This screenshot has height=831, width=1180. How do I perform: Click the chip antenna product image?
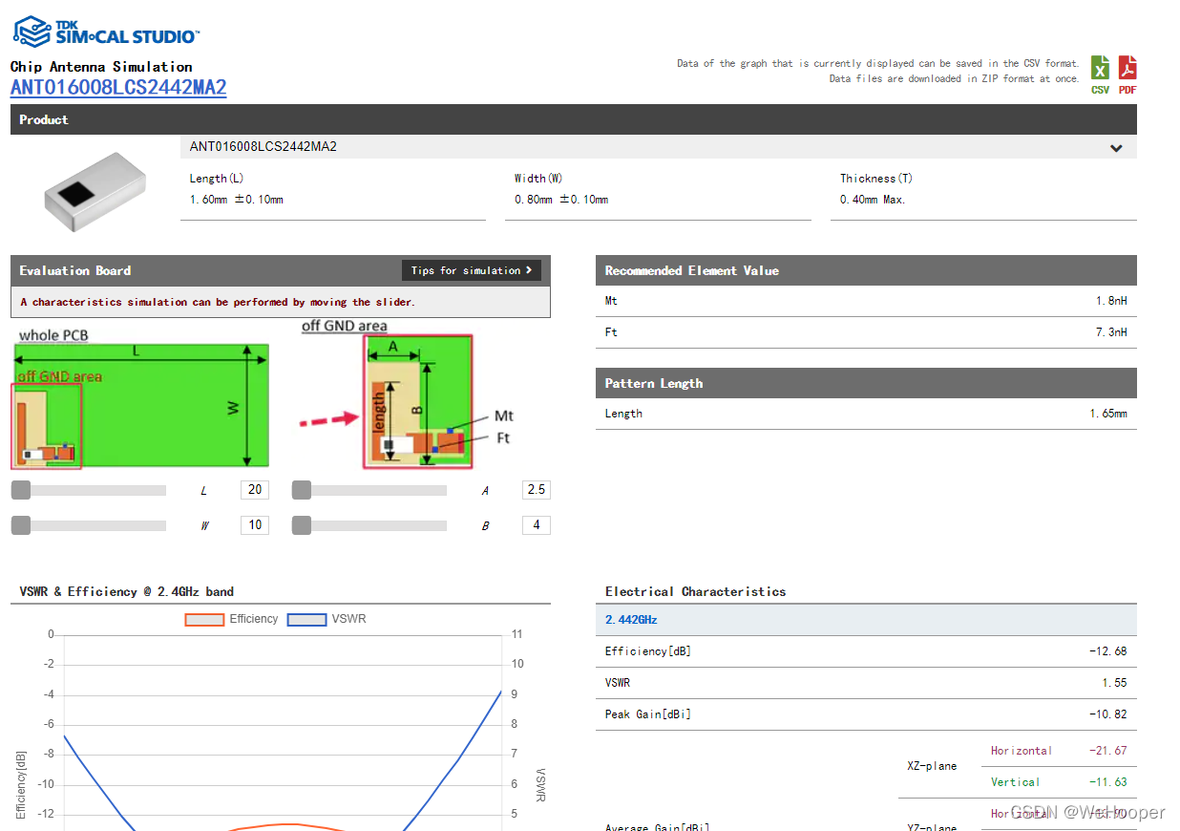pyautogui.click(x=95, y=191)
